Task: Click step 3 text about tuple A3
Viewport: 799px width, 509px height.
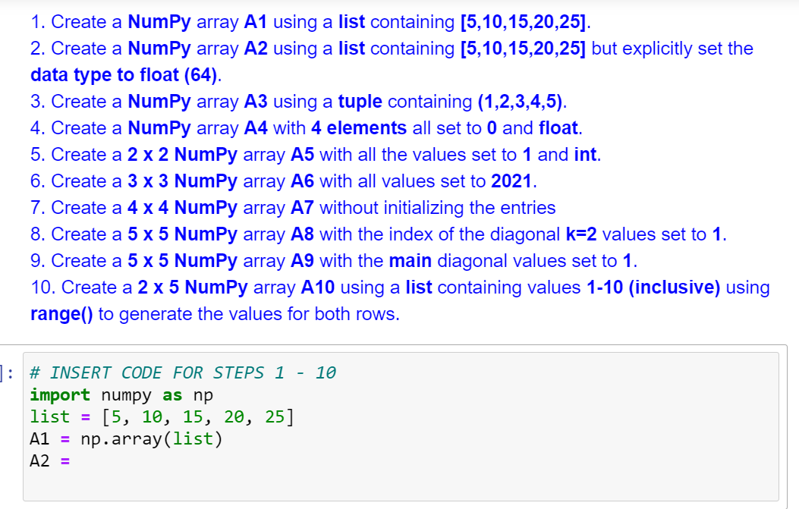Action: coord(299,102)
